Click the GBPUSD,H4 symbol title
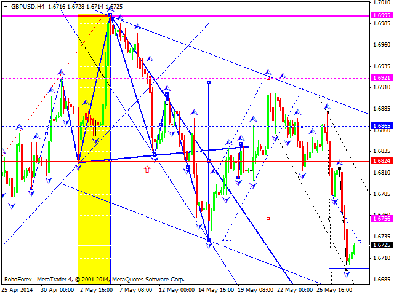The height and width of the screenshot is (295, 394). [28, 7]
